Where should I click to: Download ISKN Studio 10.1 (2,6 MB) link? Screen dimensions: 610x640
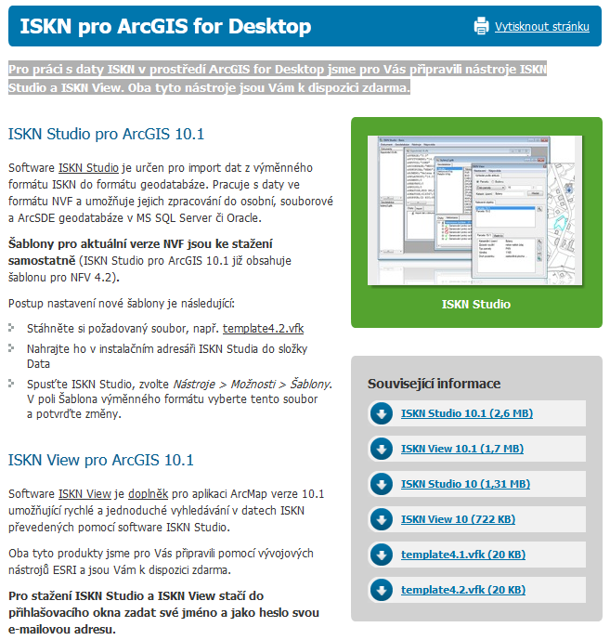[x=467, y=413]
